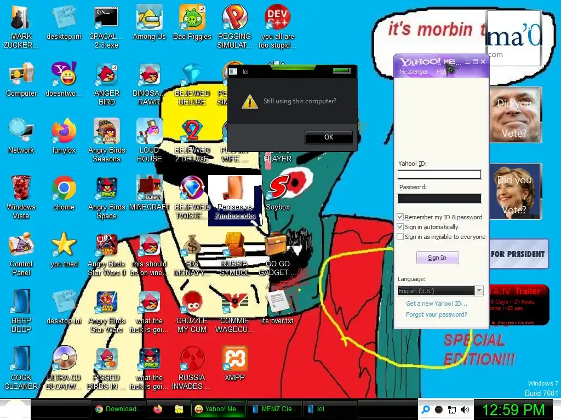Focus the Password input field

439,199
